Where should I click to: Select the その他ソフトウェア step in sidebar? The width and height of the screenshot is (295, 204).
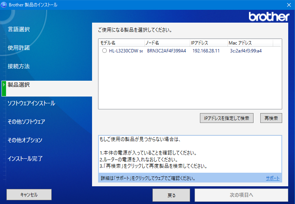26,122
